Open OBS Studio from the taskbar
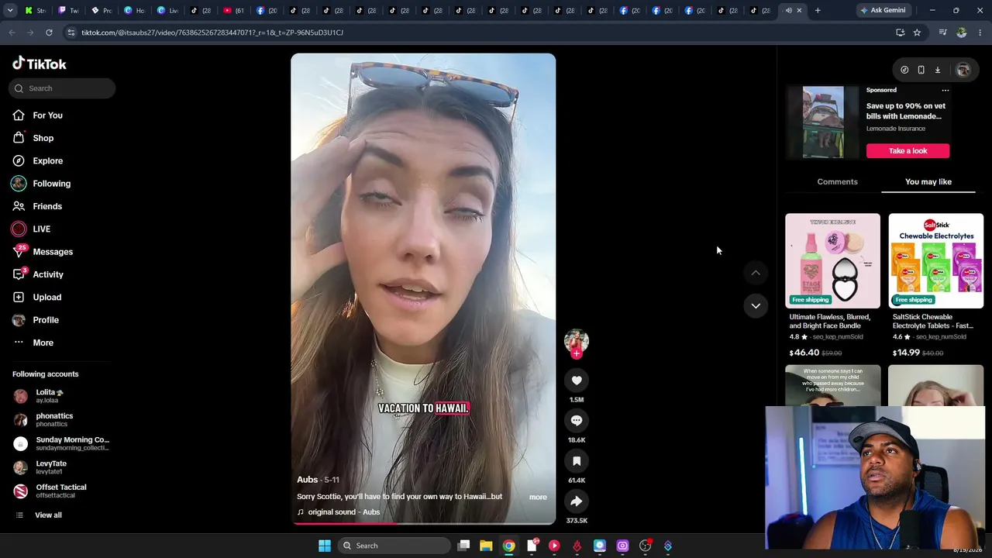Screen dimensions: 992x558 pos(645,546)
